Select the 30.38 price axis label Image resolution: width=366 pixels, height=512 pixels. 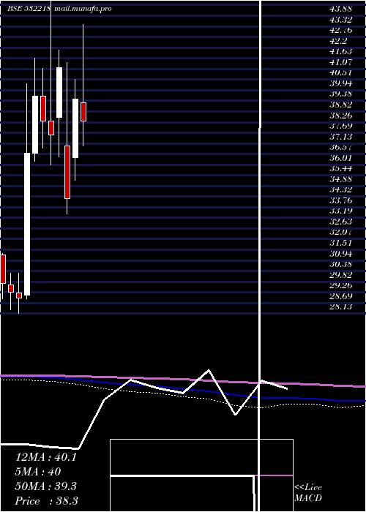tap(341, 265)
